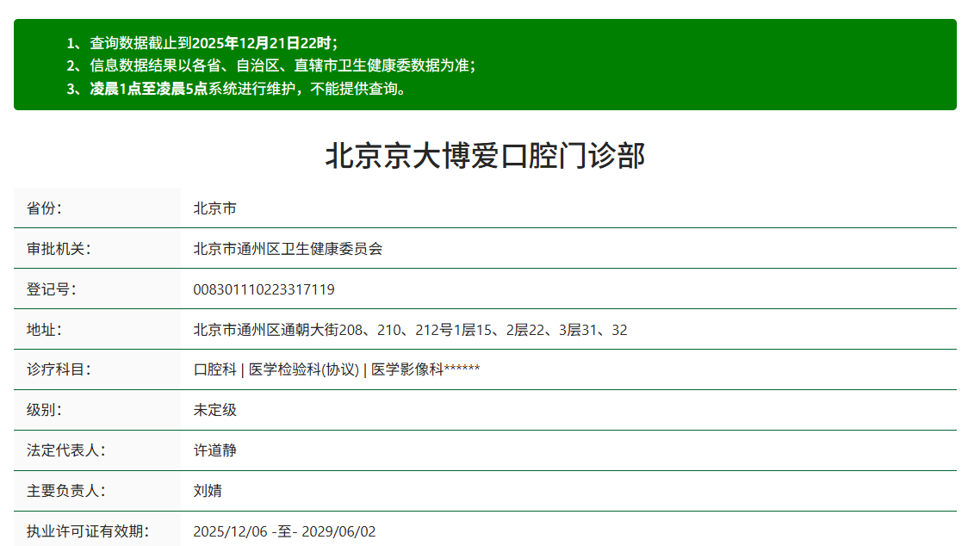Click the 审批机关 row label

[x=53, y=248]
